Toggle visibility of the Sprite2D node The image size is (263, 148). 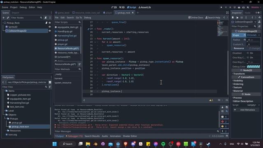(50, 27)
